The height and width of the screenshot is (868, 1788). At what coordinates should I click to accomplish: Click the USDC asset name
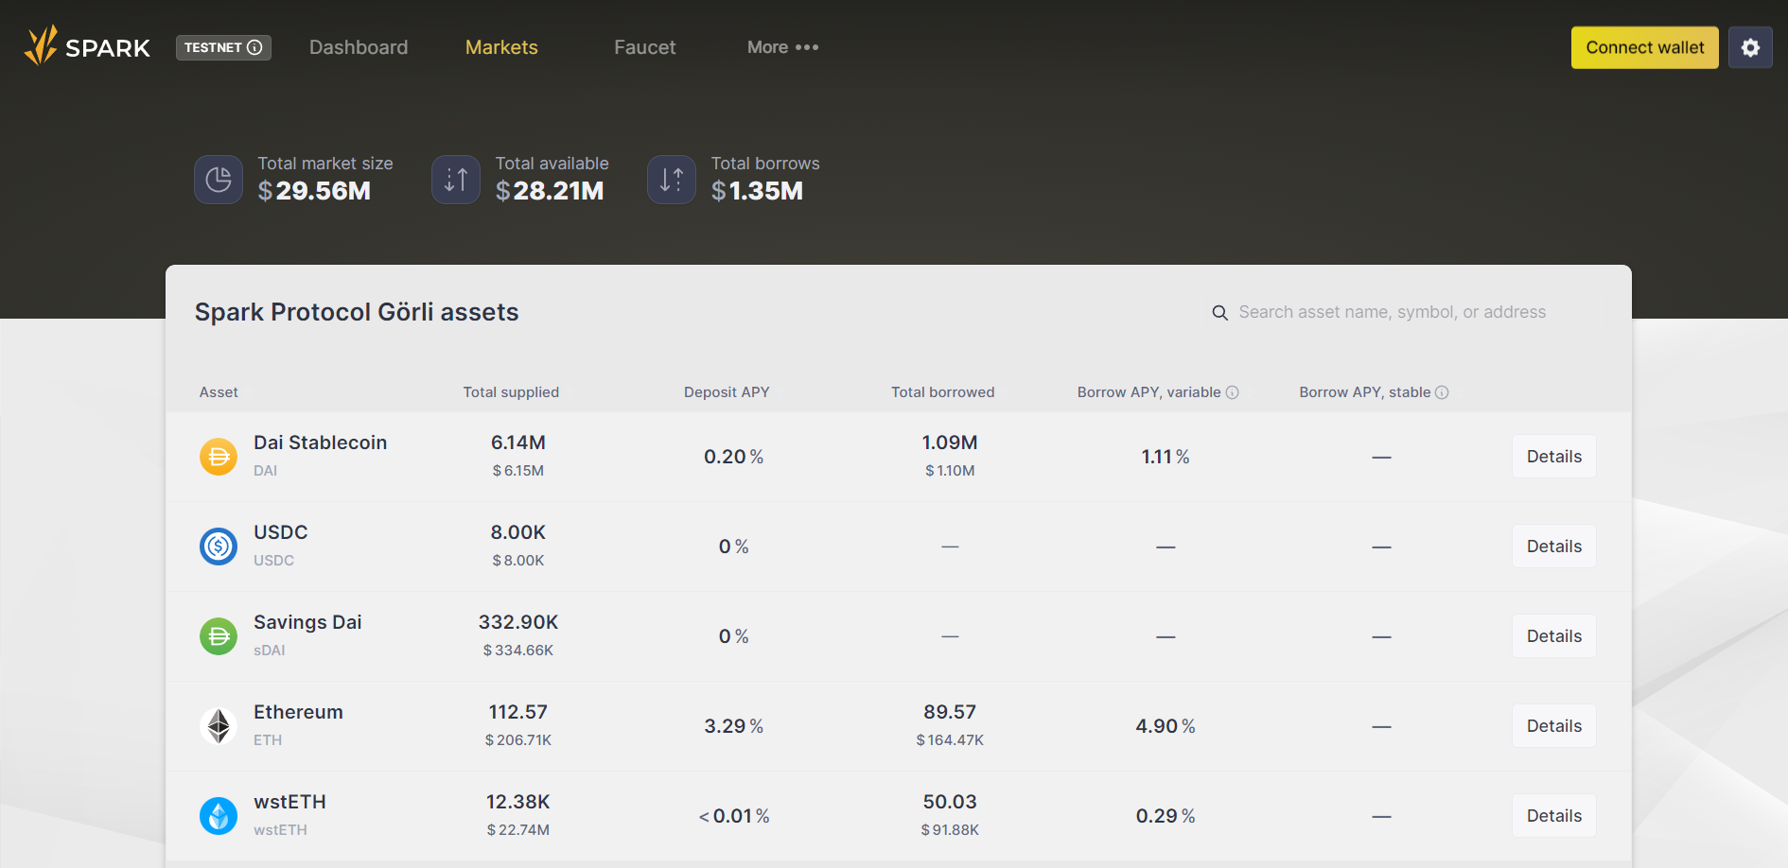(281, 532)
